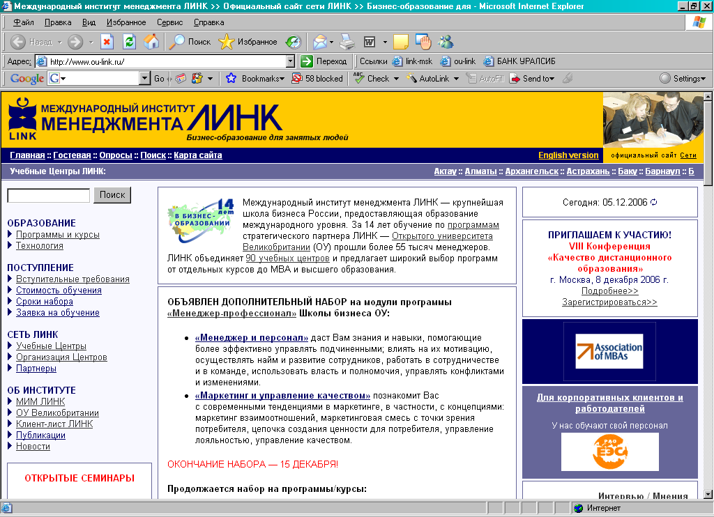Click the hand over windows toolbar icon
This screenshot has height=517, width=714.
[x=423, y=42]
